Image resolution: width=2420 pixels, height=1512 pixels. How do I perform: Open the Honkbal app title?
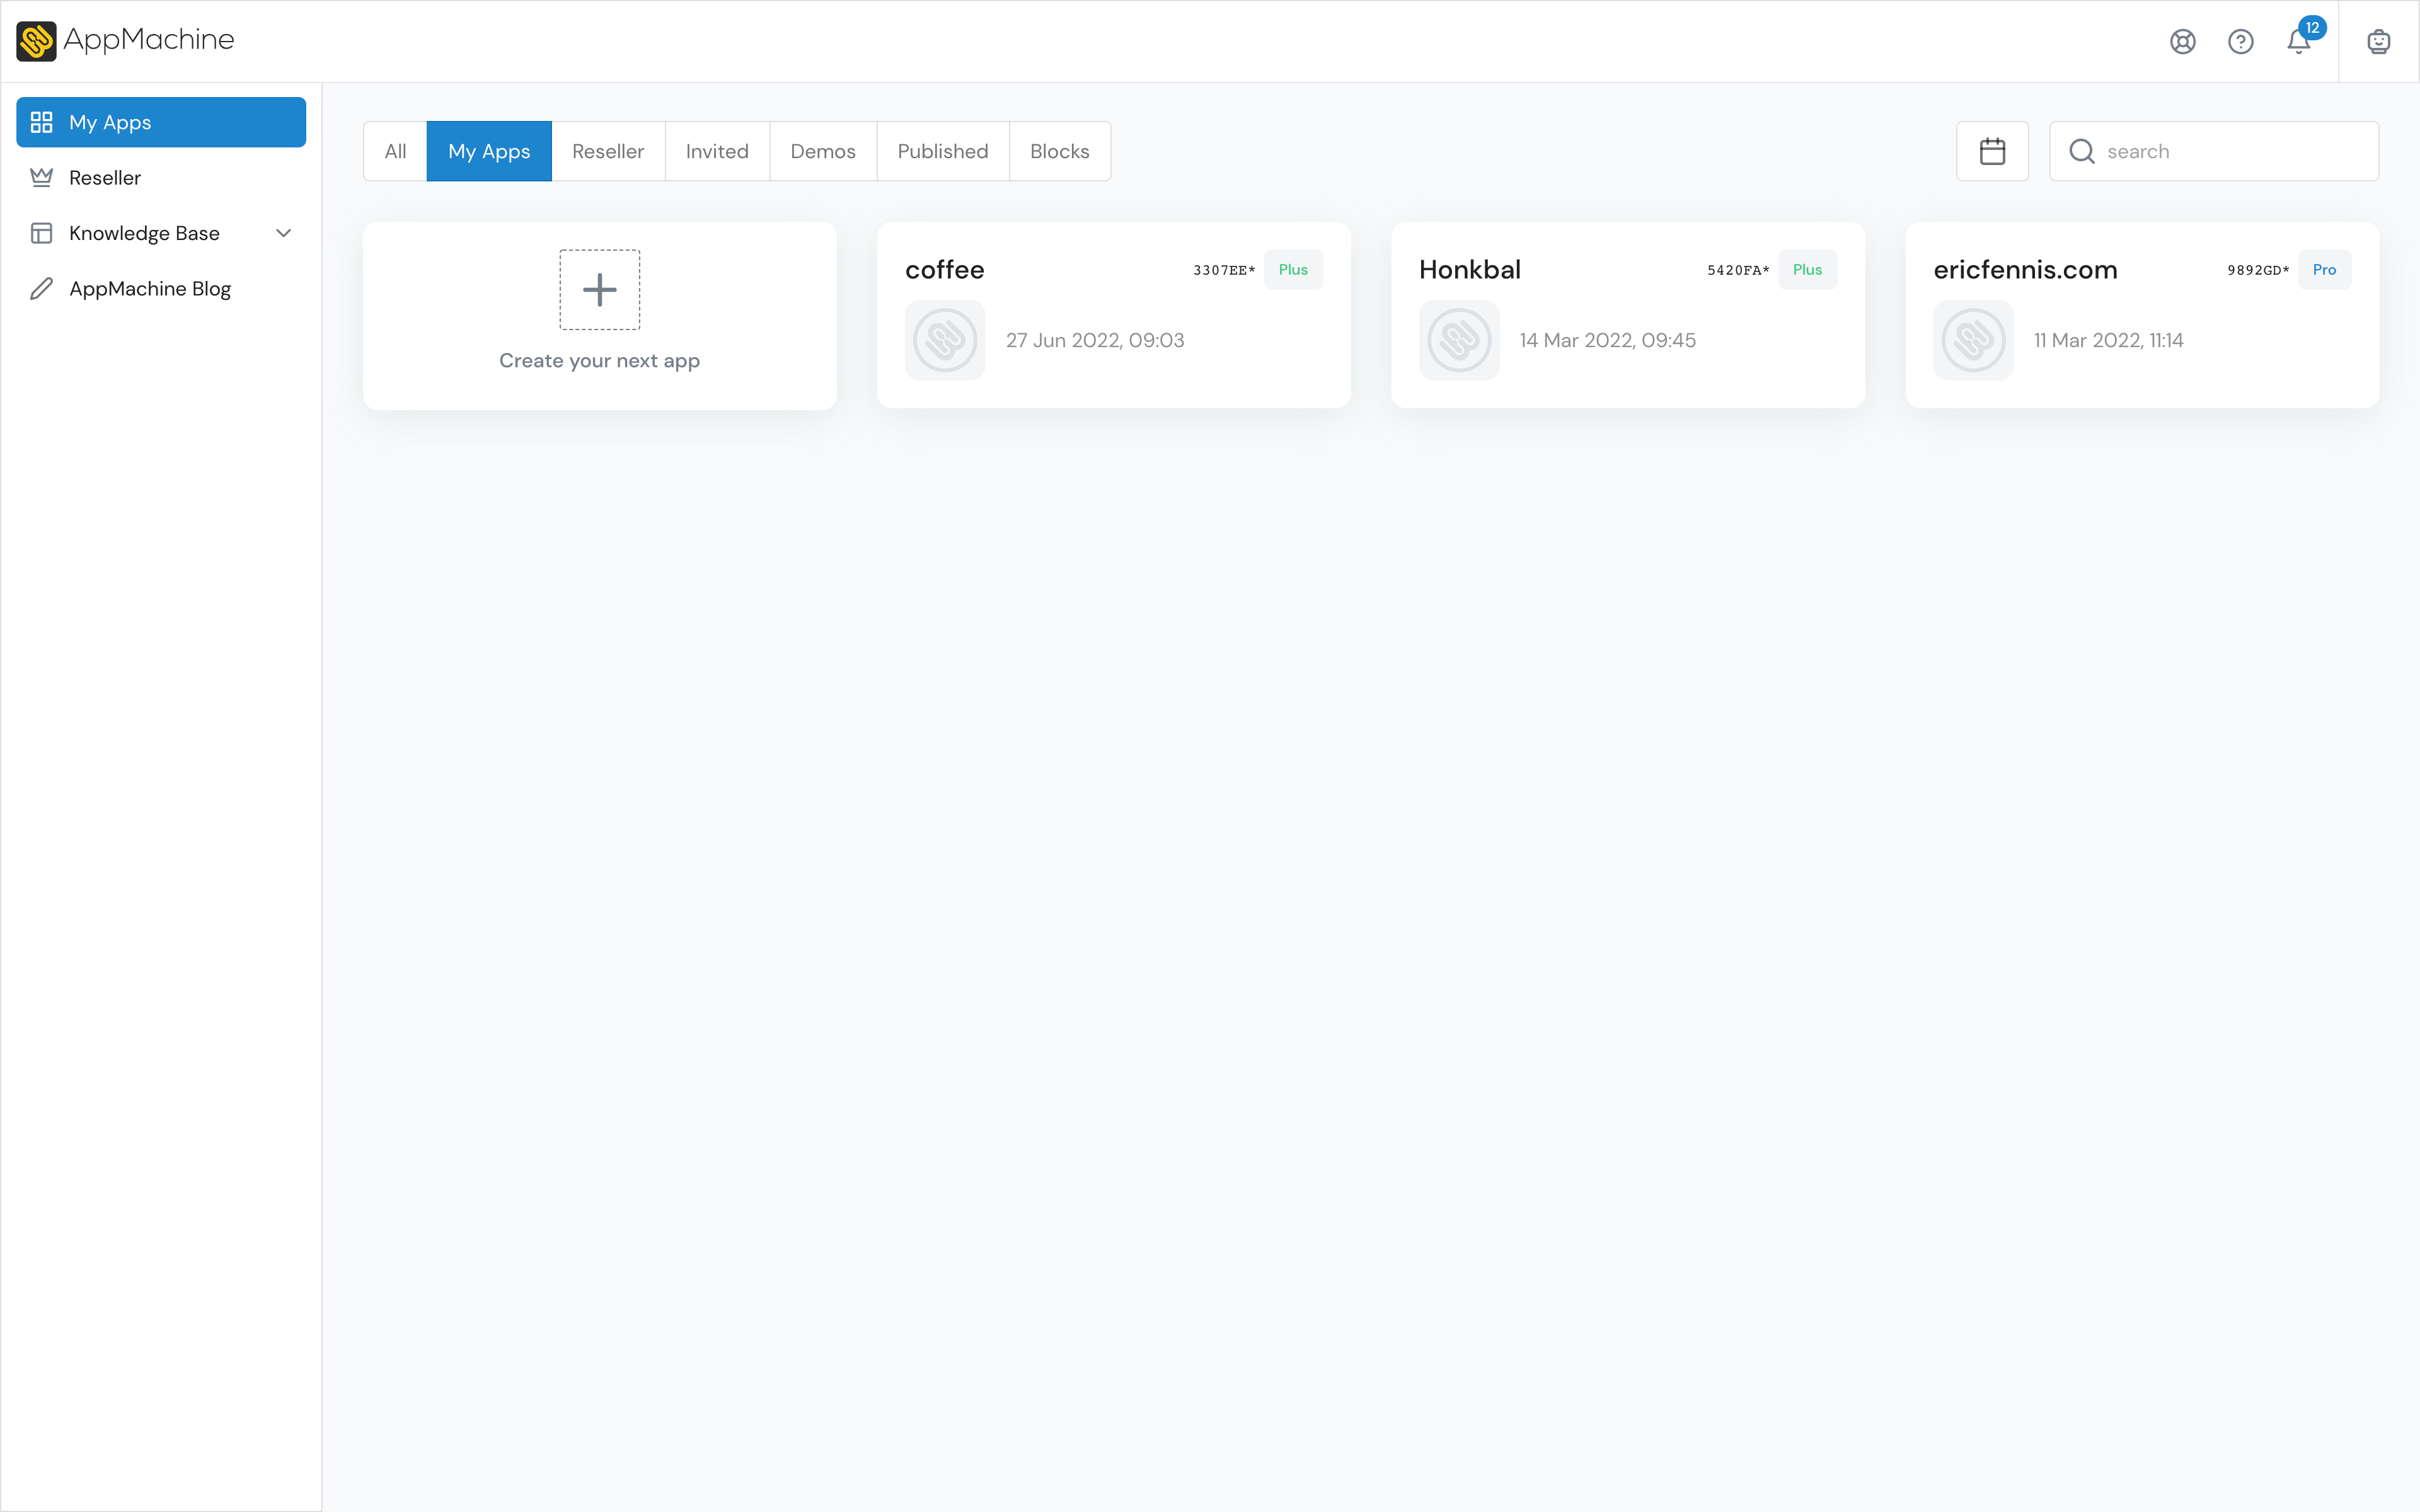coord(1470,269)
